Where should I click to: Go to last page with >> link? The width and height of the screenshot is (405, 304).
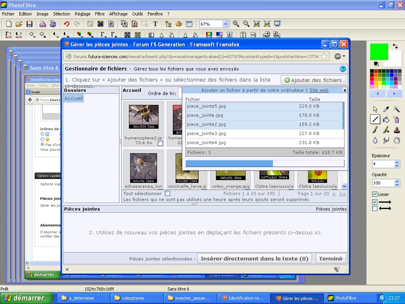point(343,194)
